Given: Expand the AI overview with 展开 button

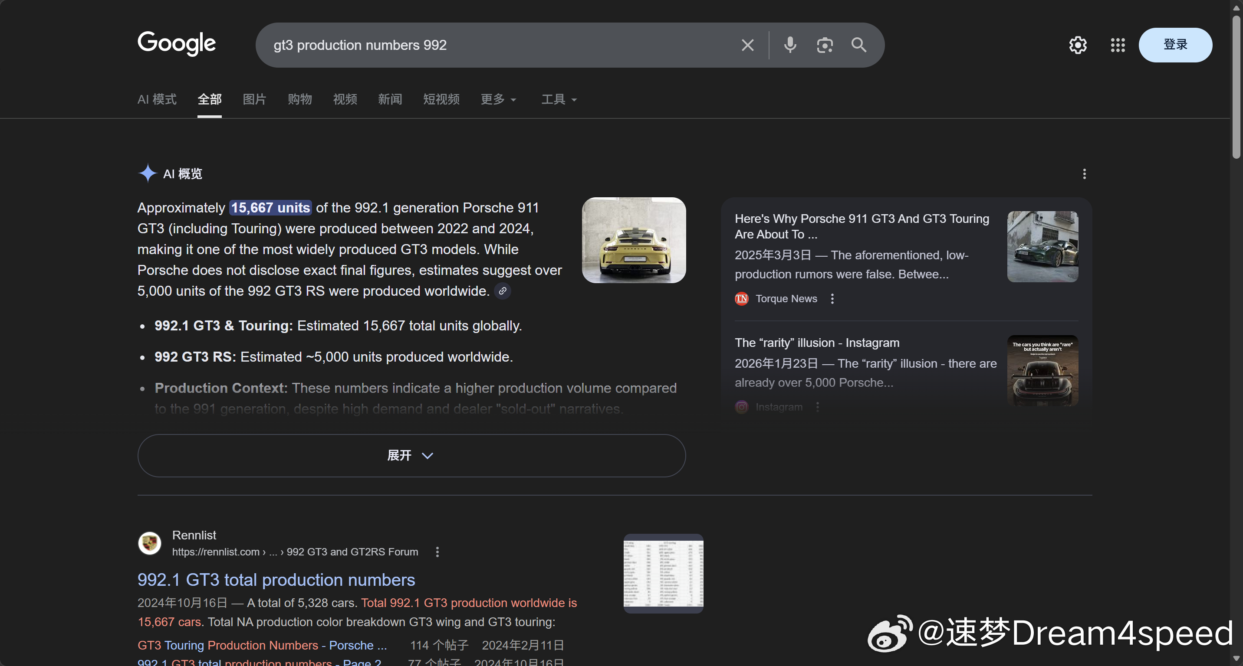Looking at the screenshot, I should tap(411, 455).
